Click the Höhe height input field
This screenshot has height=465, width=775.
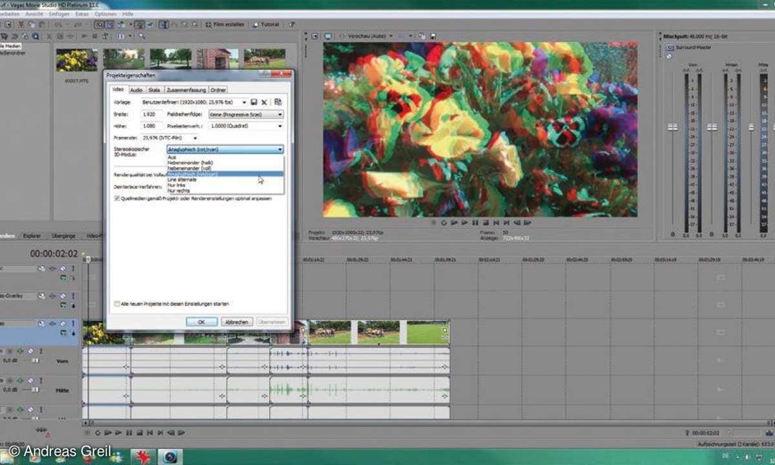152,126
